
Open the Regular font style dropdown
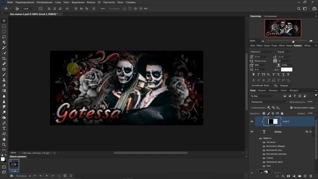[x=284, y=52]
